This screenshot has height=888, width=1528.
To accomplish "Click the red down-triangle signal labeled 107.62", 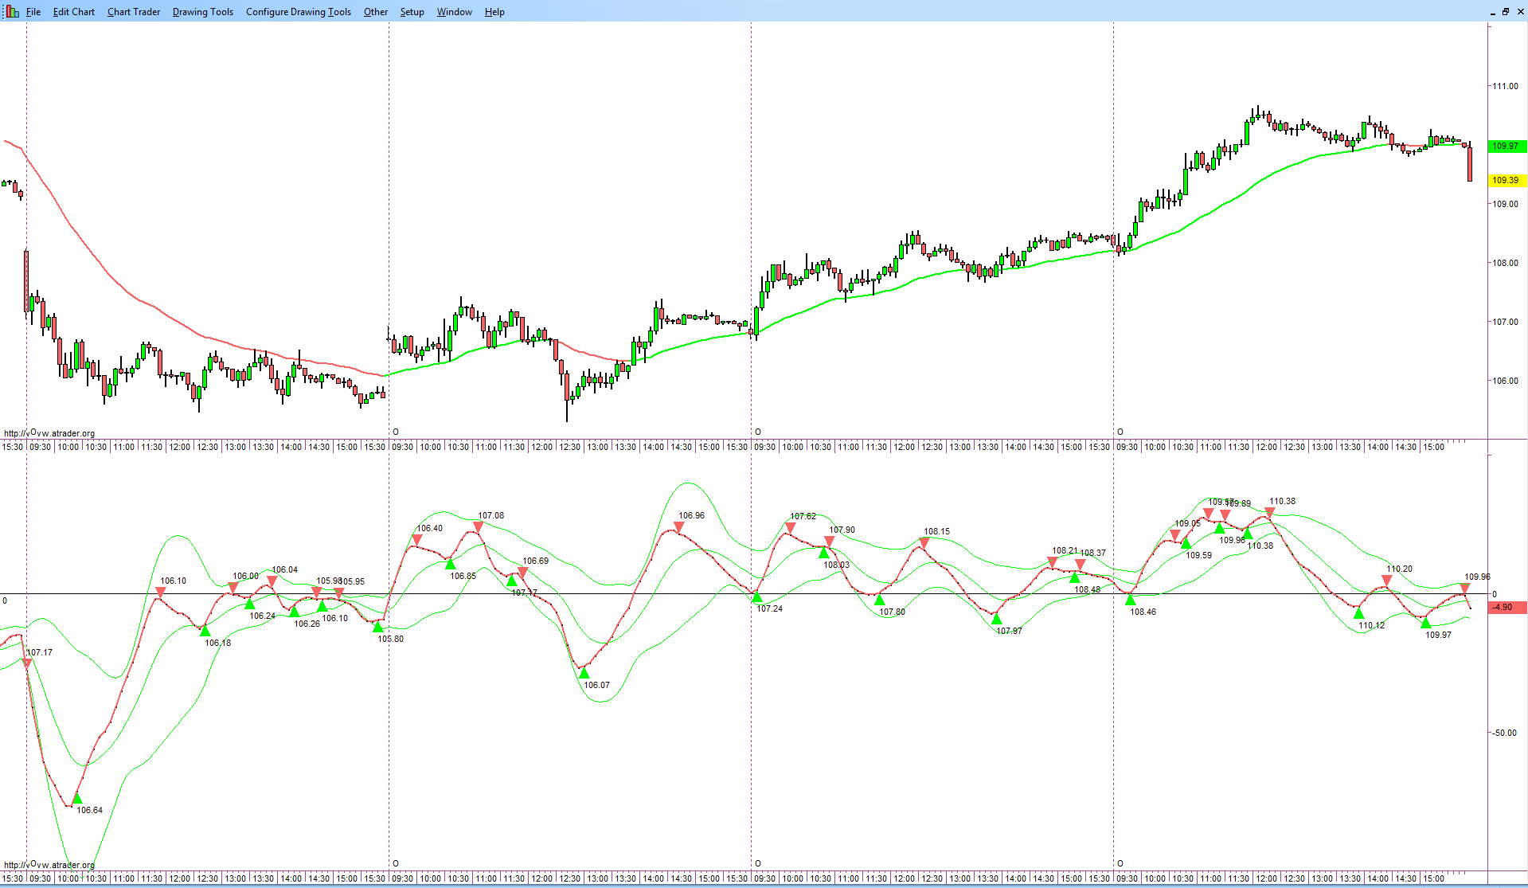I will 791,528.
